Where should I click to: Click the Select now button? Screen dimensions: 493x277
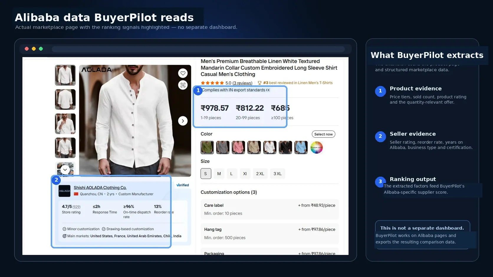(323, 134)
